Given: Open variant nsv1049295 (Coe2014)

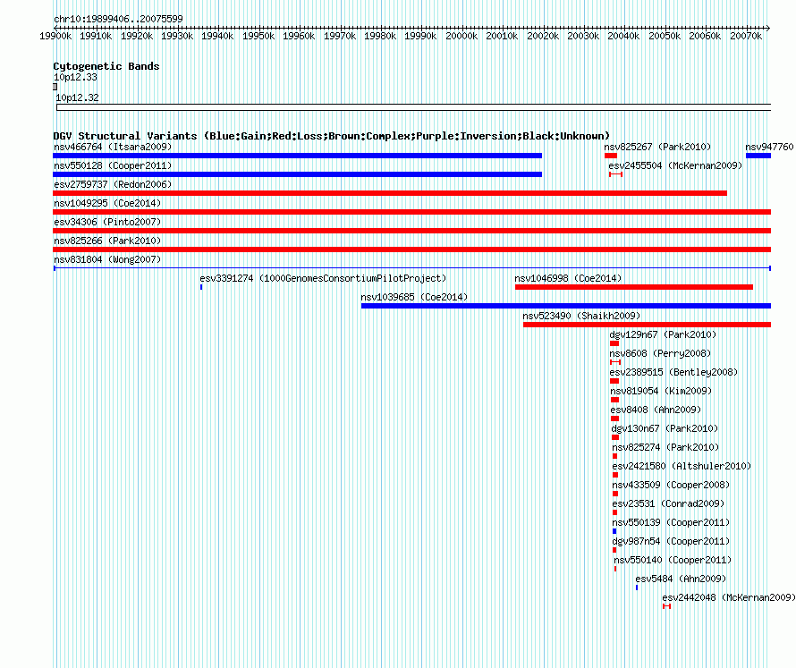Looking at the screenshot, I should [107, 203].
